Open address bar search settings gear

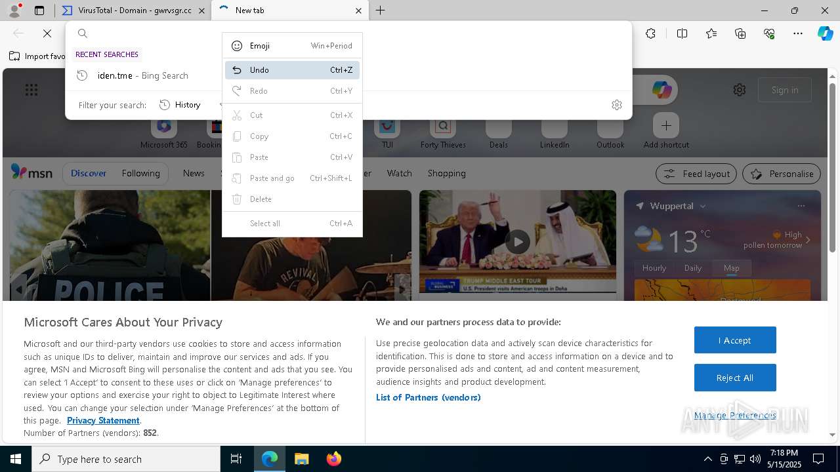click(617, 105)
